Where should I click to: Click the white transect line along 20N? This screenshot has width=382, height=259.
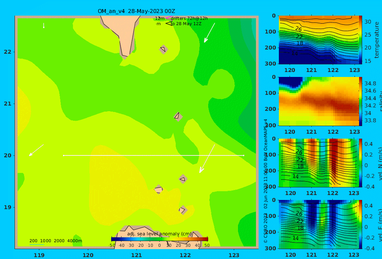point(154,155)
